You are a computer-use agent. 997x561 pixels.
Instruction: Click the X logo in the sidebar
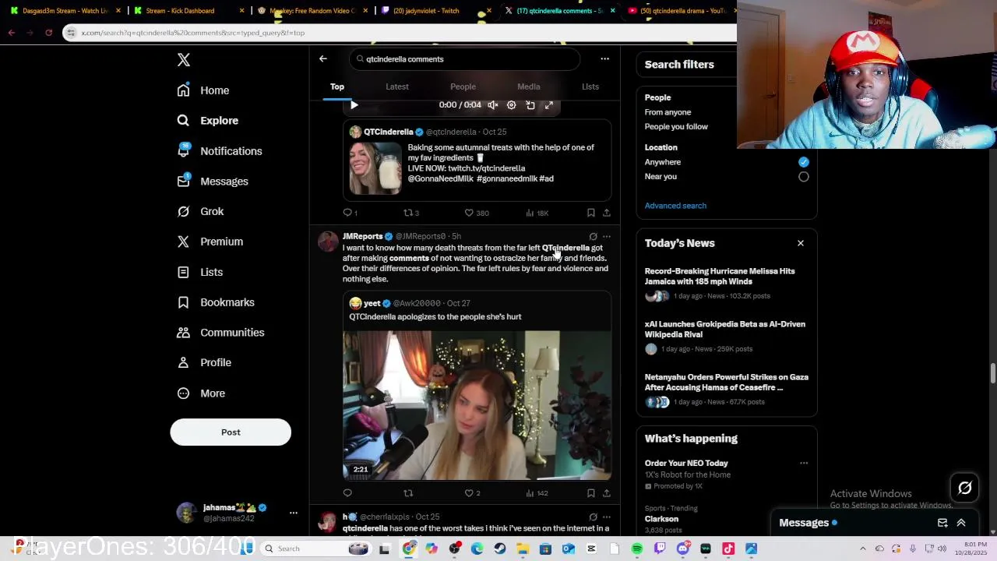click(x=184, y=60)
